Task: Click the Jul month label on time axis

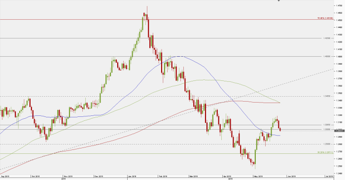Action: [329, 176]
